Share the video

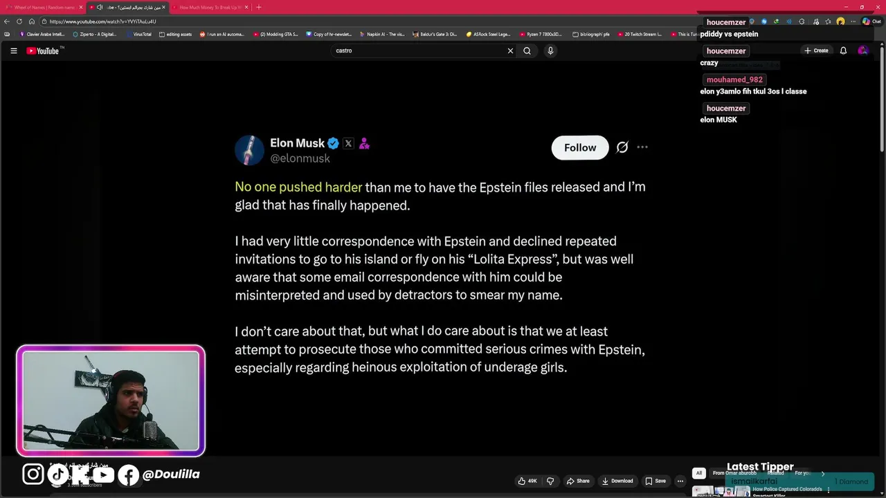tap(578, 481)
